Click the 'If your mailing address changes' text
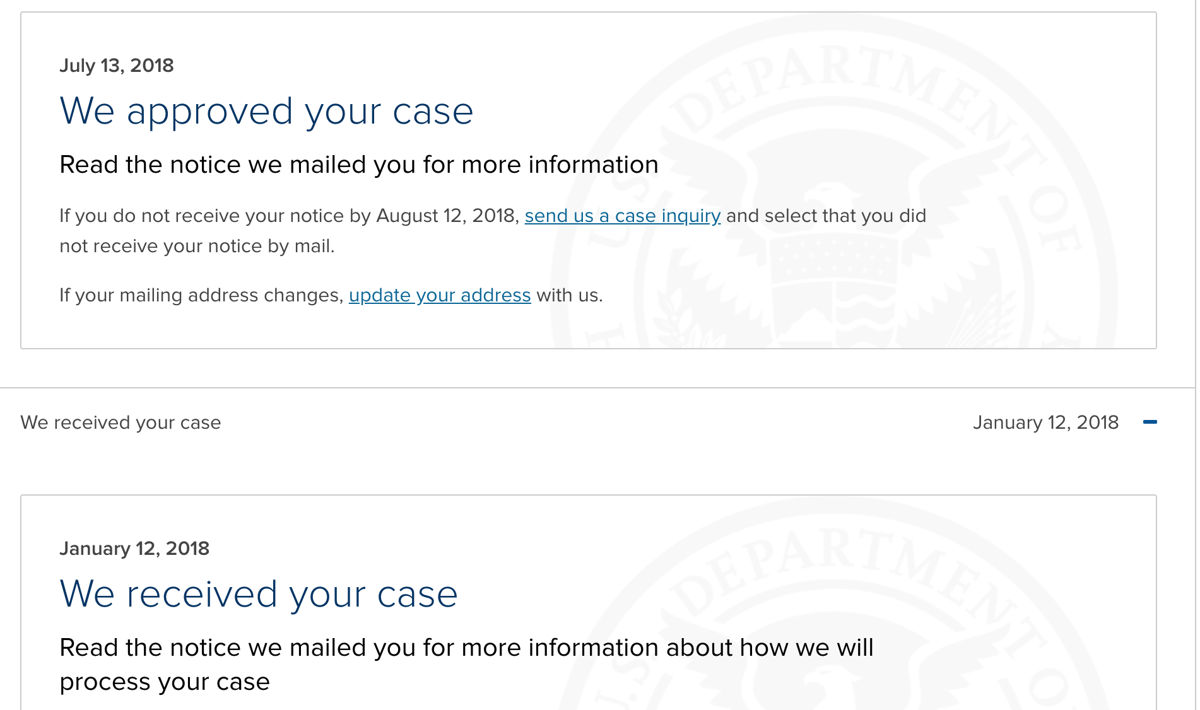 point(201,295)
